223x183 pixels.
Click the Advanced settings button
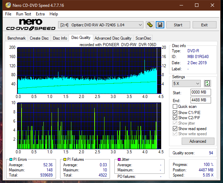[198, 141]
